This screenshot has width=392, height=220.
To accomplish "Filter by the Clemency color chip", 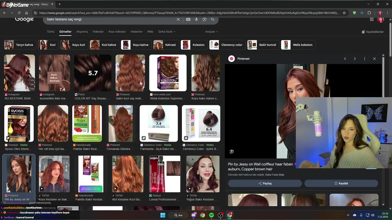I will (x=228, y=45).
